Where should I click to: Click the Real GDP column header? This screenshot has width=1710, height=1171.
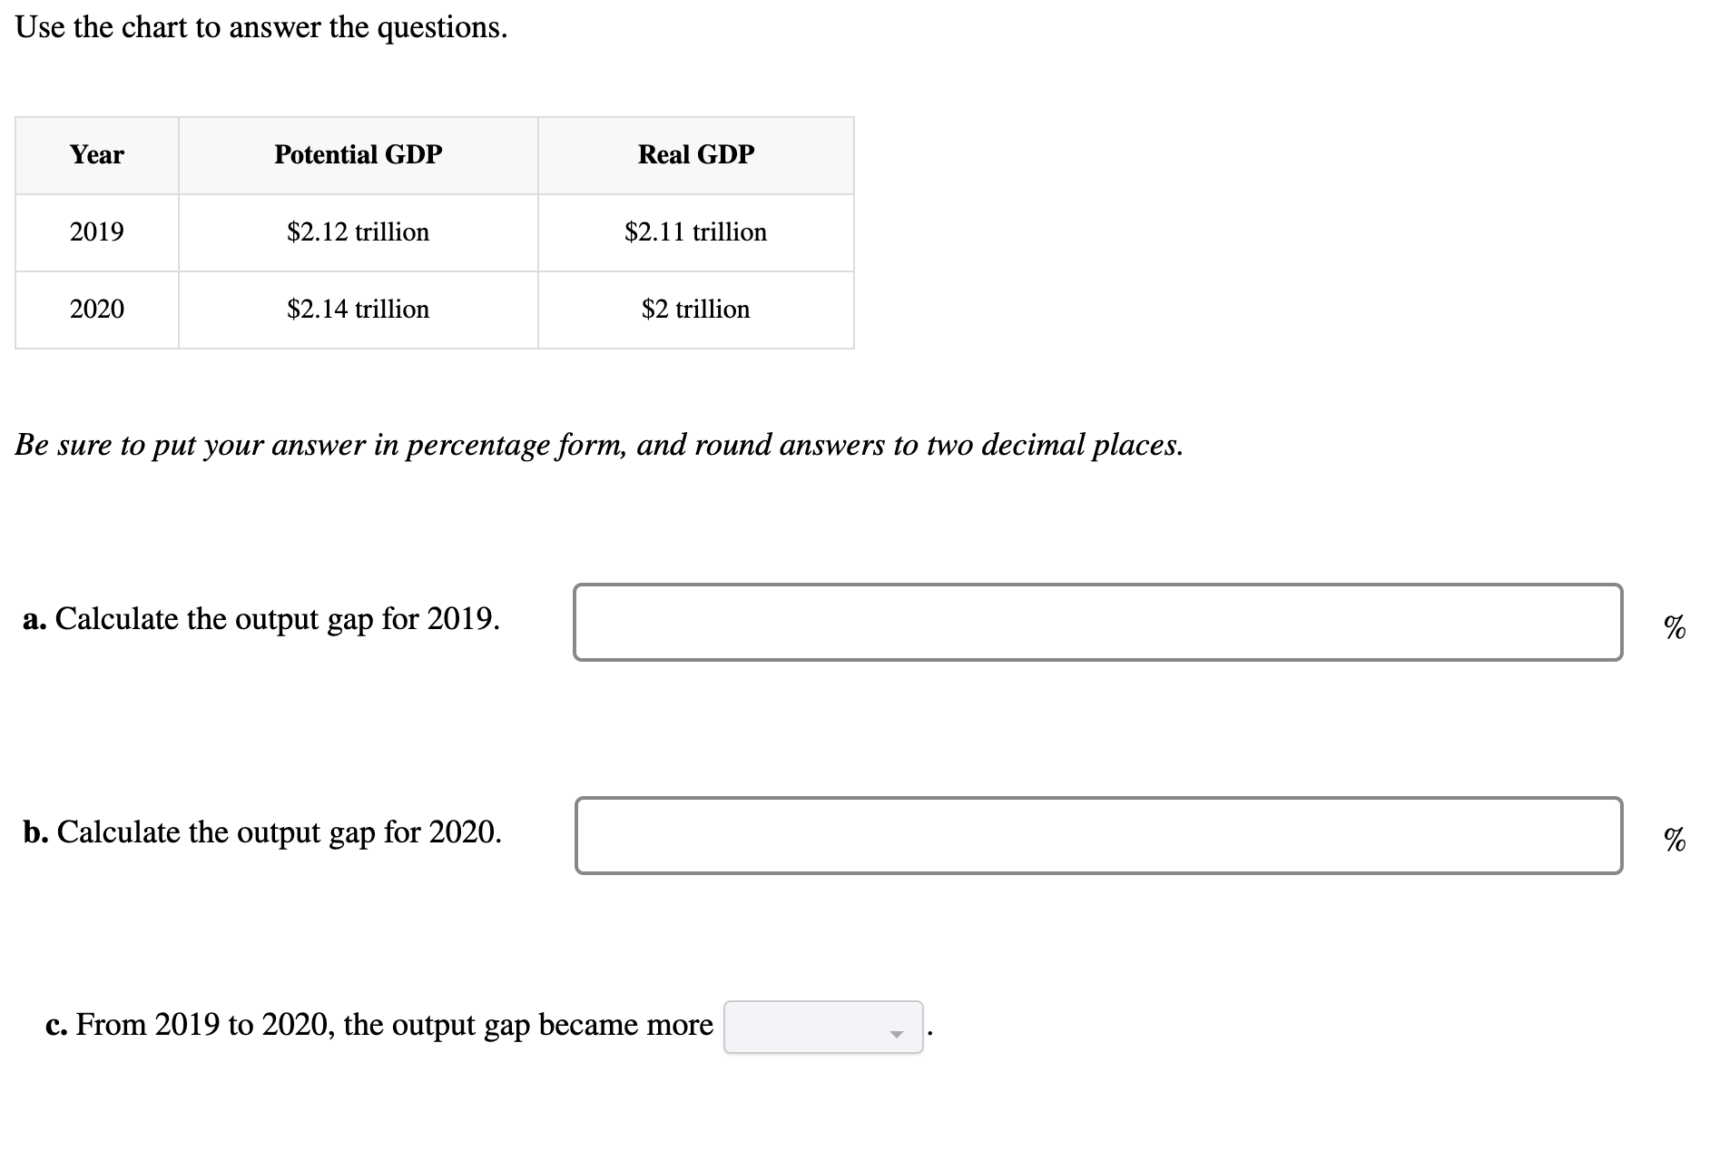pos(695,154)
